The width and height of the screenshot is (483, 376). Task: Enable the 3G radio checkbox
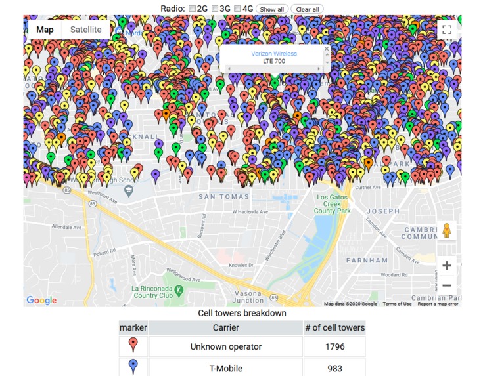click(215, 9)
